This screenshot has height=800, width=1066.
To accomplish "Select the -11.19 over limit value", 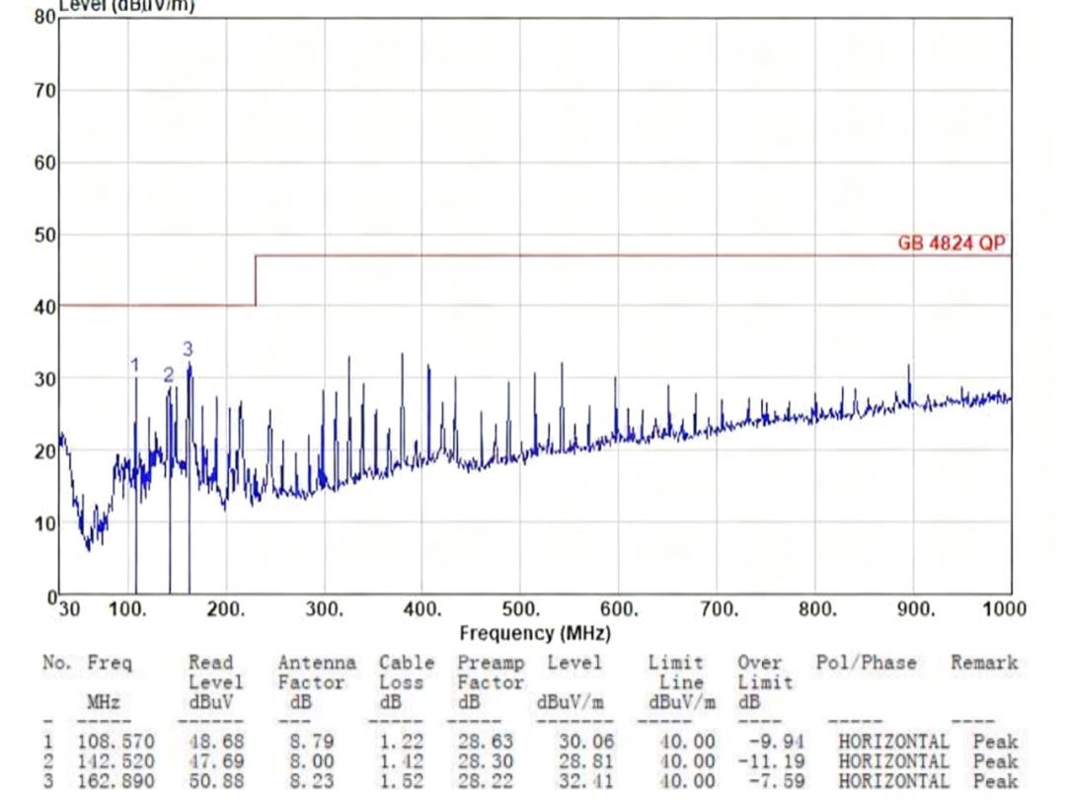I will pyautogui.click(x=771, y=761).
